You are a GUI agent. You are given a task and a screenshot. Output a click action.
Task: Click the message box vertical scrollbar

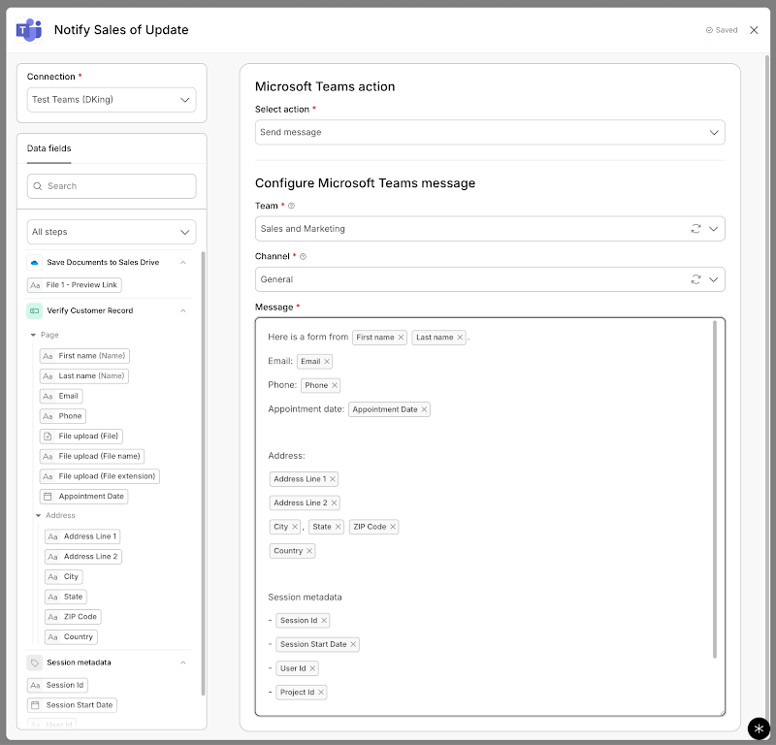point(715,489)
